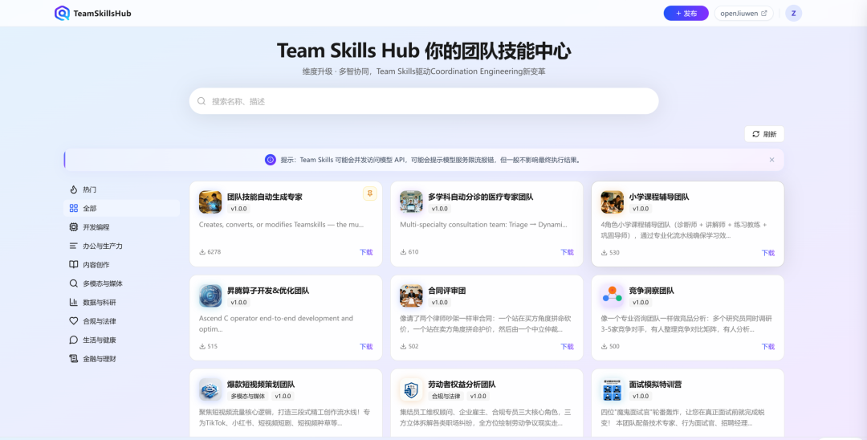The image size is (867, 440).
Task: Open 团队技能自动生成专家 thumbnail
Action: (x=210, y=202)
